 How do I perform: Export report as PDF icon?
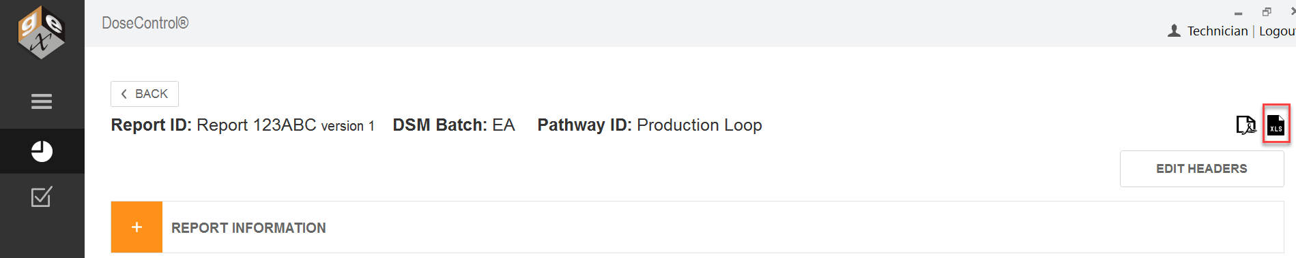pos(1246,125)
